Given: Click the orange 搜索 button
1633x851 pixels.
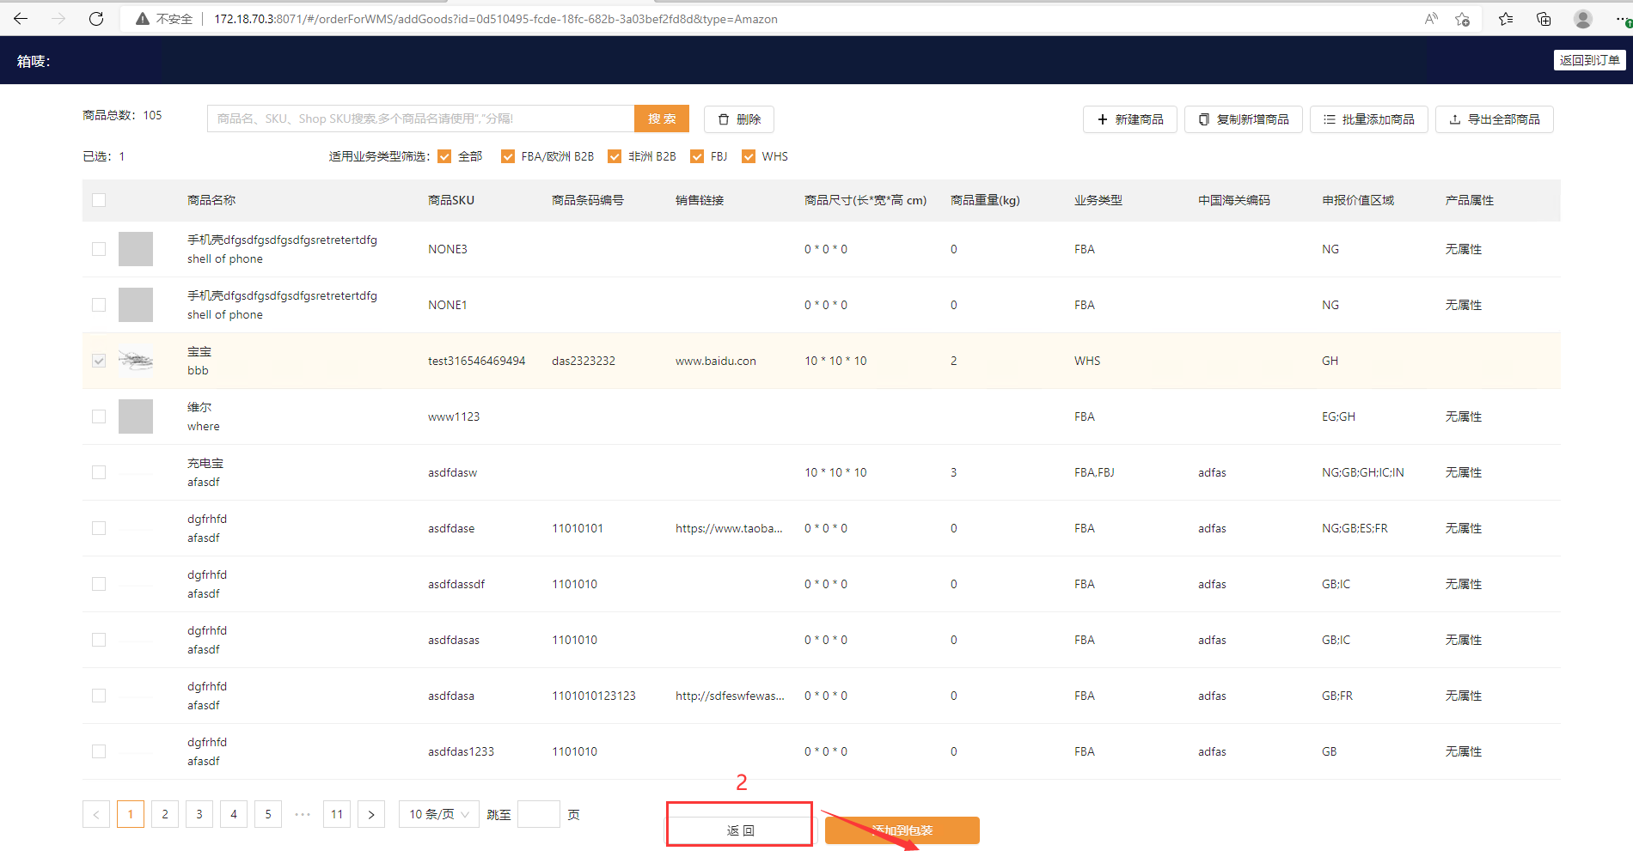Looking at the screenshot, I should coord(662,119).
